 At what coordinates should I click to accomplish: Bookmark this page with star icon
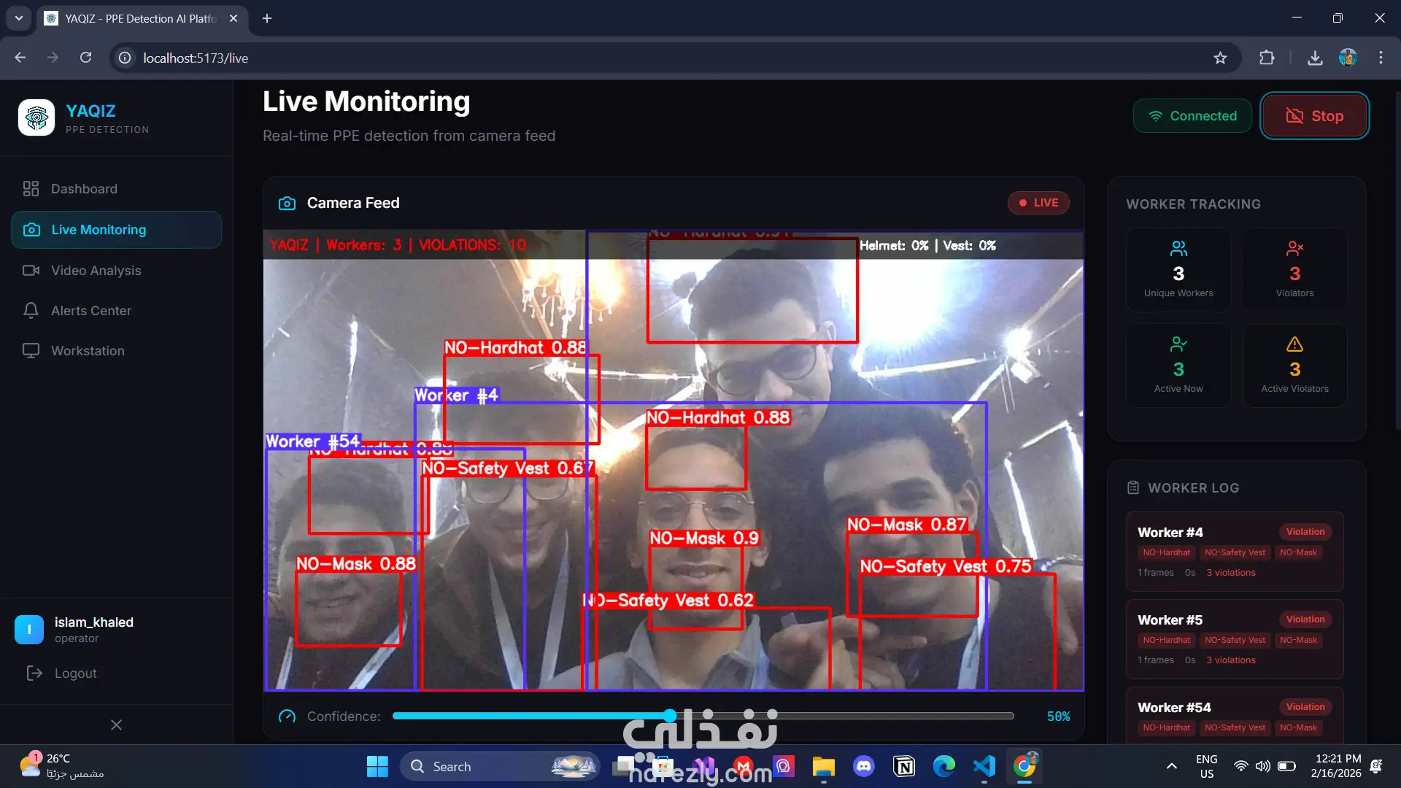pos(1220,58)
